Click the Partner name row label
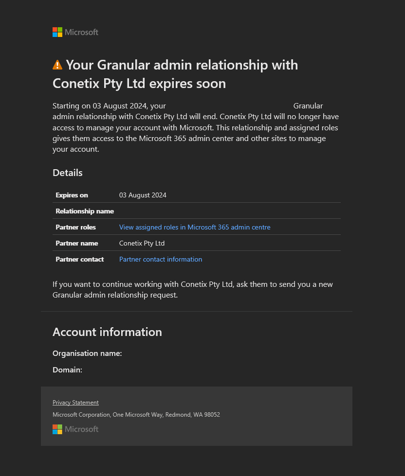 (x=76, y=243)
